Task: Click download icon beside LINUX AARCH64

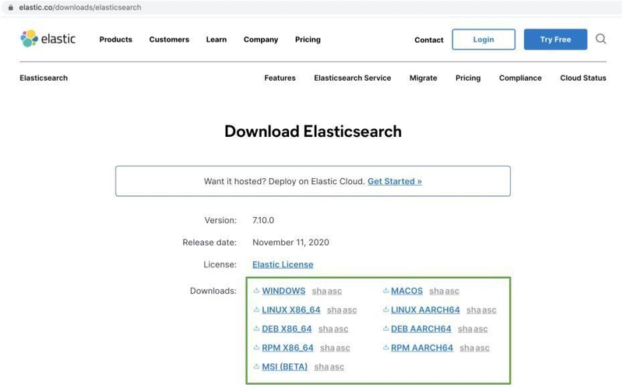Action: click(385, 309)
